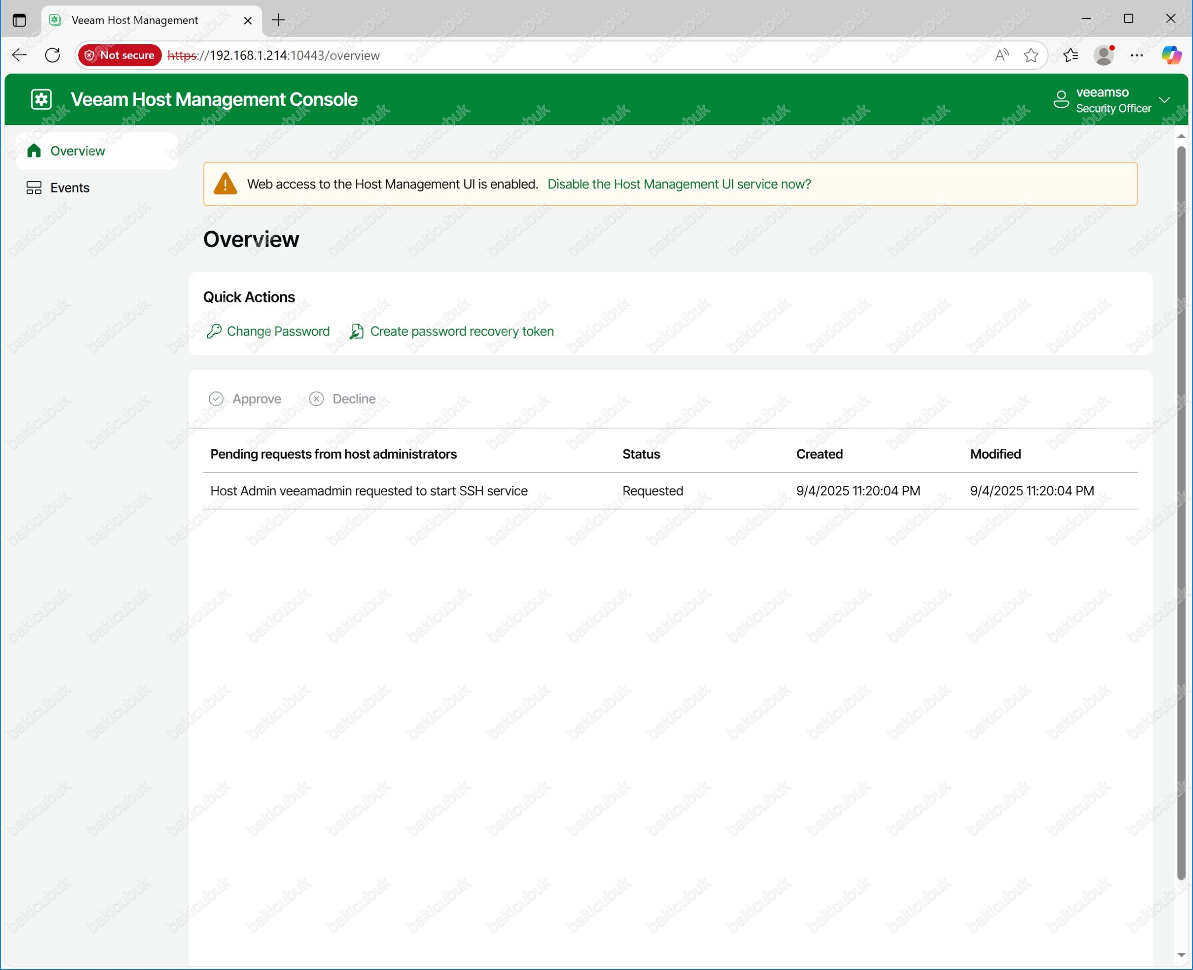Add page to favorites with the star icon
The image size is (1193, 970).
[x=1031, y=55]
